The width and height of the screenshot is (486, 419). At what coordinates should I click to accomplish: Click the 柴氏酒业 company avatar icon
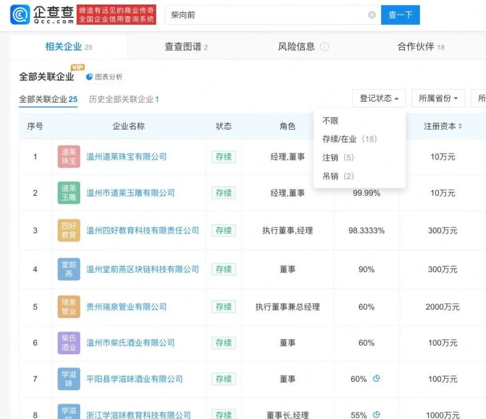coord(68,342)
